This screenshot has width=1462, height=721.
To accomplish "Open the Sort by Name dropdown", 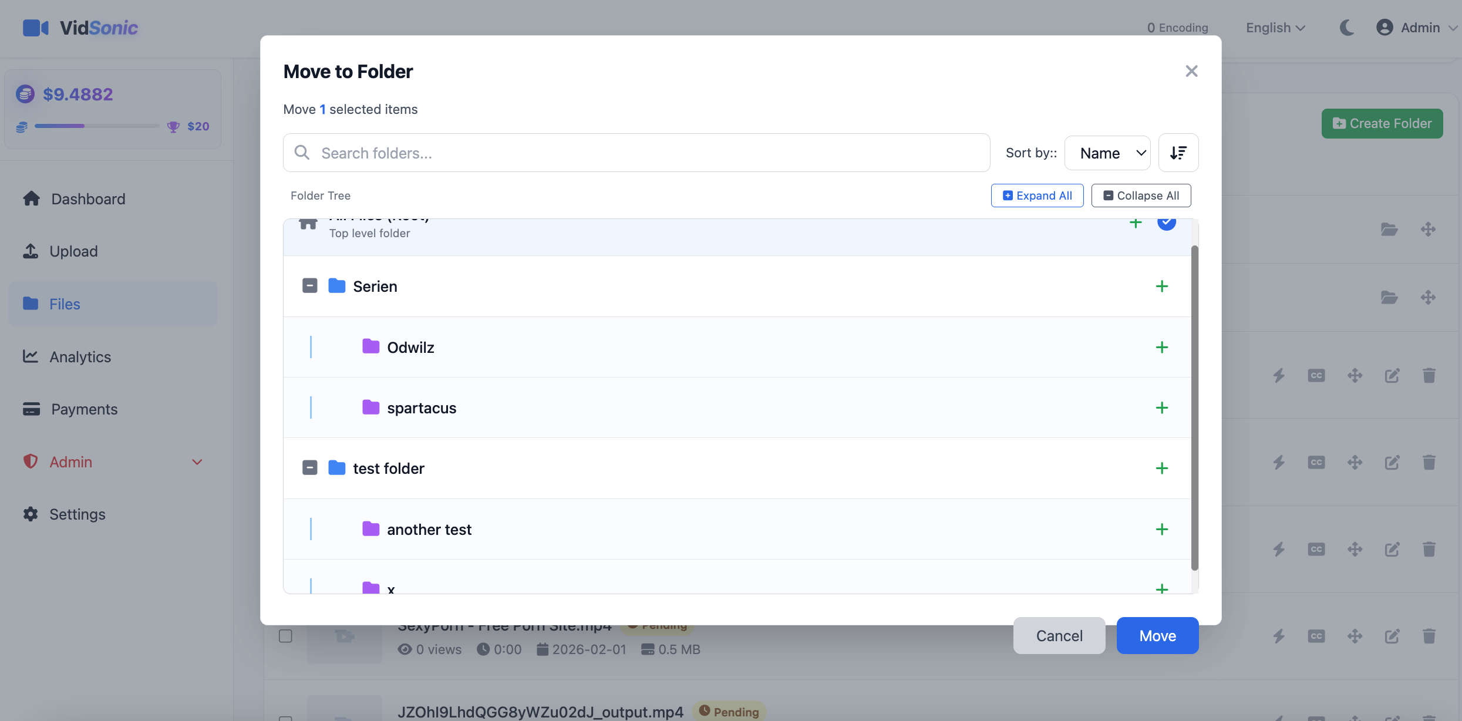I will tap(1107, 153).
